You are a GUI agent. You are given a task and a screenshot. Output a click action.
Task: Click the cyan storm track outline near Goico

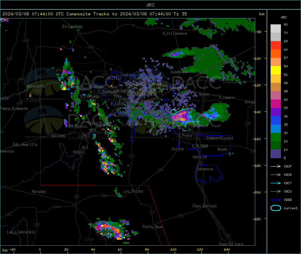(x=181, y=111)
